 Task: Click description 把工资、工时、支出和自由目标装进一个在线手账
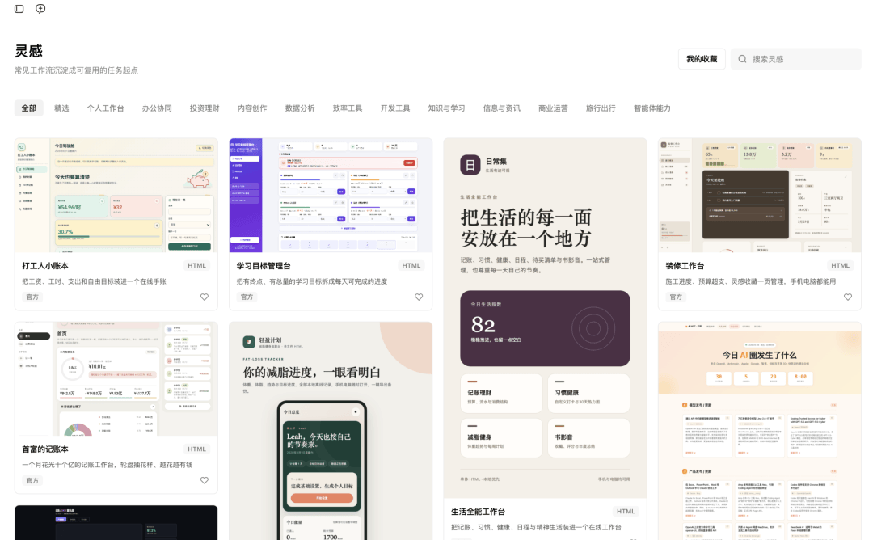pos(94,281)
